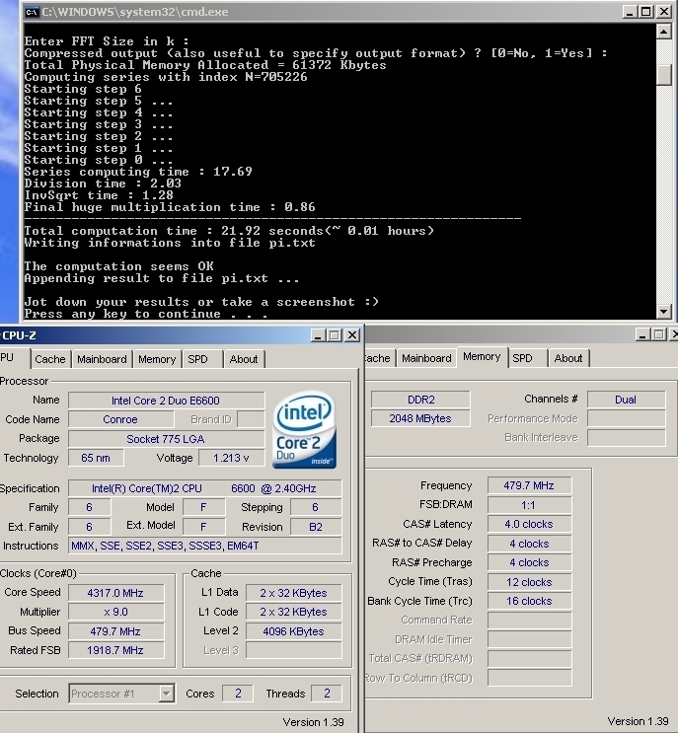Screen dimensions: 678x733
Task: Click the memory type field DDR2
Action: pos(420,400)
